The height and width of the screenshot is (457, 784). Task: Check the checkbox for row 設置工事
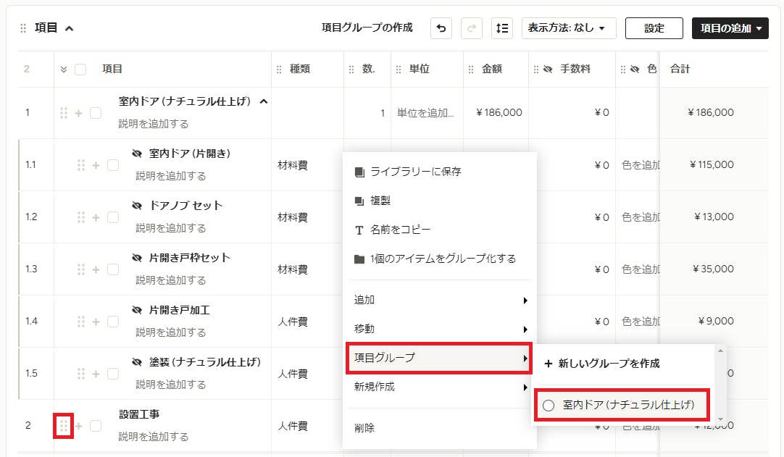(96, 426)
